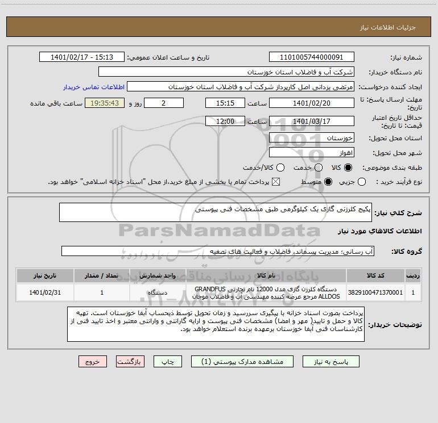Open مشاهده مدارک پیوستی (1) attachments
The height and width of the screenshot is (423, 438).
pos(242,362)
